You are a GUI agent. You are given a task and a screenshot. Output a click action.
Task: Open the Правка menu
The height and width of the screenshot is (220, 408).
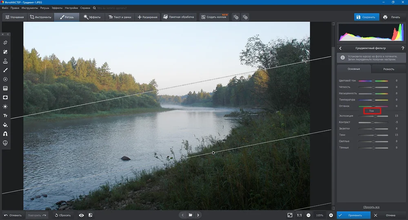[15, 8]
